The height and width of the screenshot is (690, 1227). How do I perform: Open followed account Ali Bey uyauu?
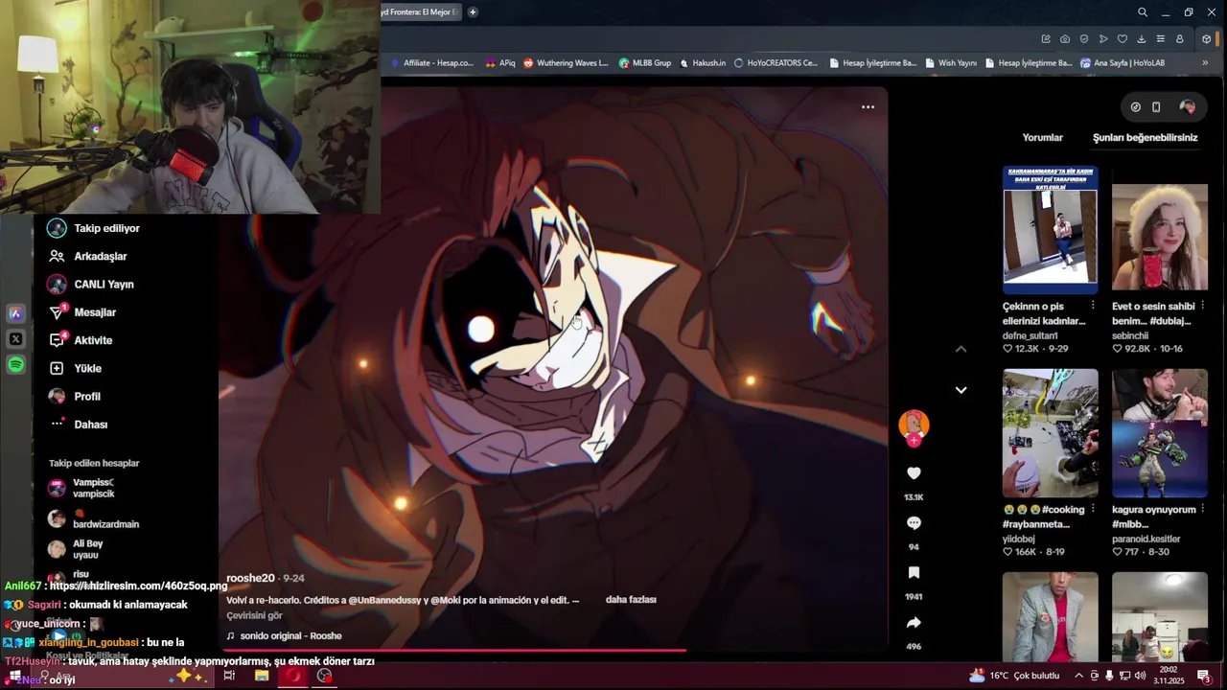click(75, 549)
